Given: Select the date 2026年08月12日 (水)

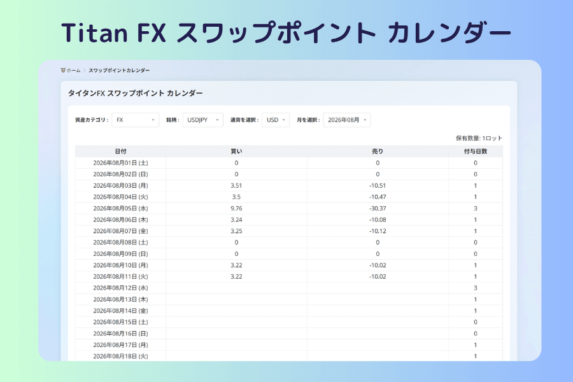Looking at the screenshot, I should click(x=120, y=288).
